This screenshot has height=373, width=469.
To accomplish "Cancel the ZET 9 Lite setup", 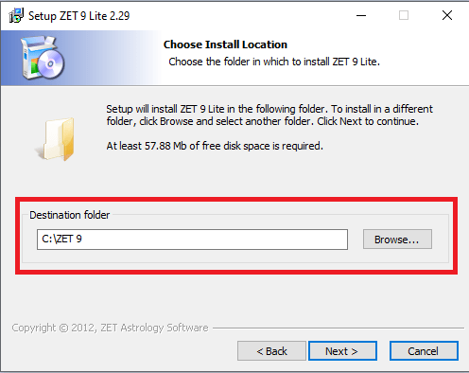I will (x=424, y=350).
